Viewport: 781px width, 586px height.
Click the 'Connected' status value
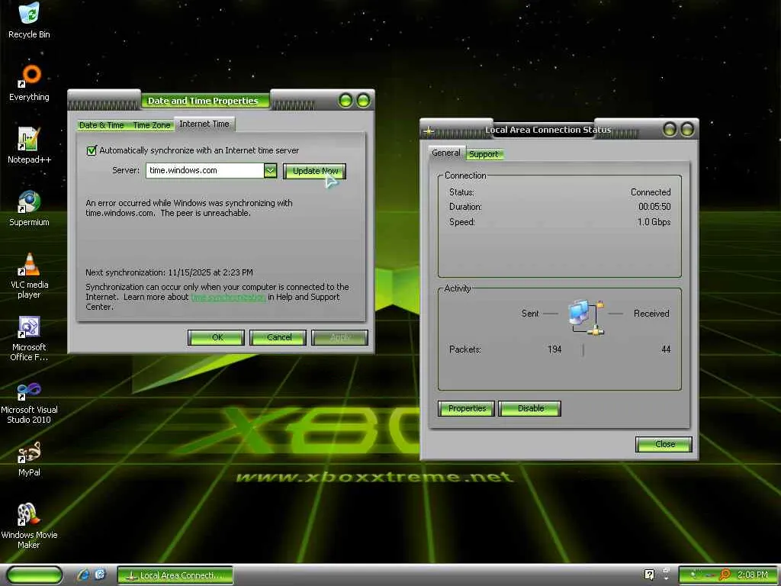click(x=651, y=192)
